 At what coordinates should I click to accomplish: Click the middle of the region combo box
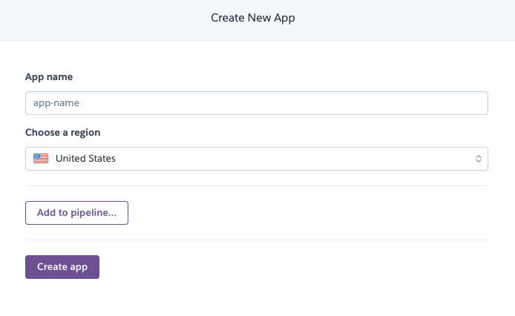click(257, 159)
